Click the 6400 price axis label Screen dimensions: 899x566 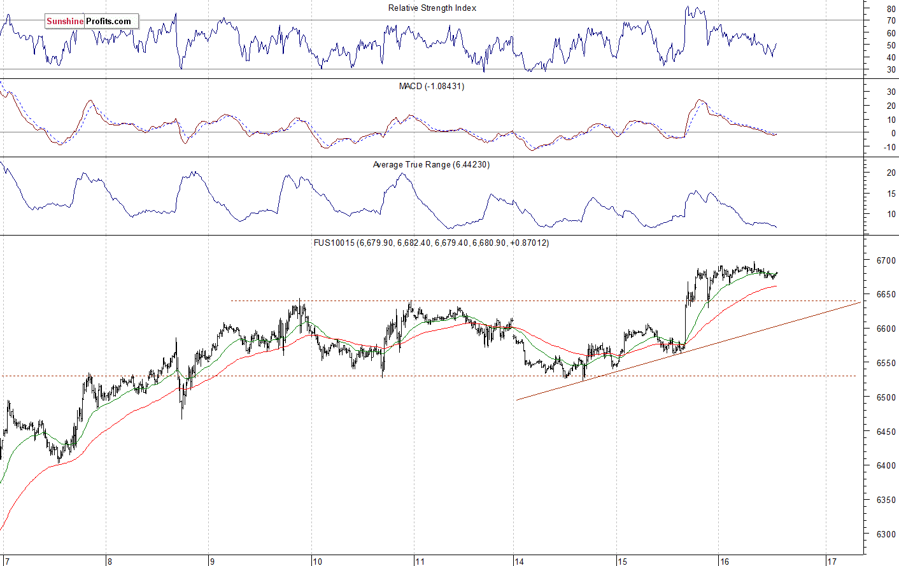[886, 465]
